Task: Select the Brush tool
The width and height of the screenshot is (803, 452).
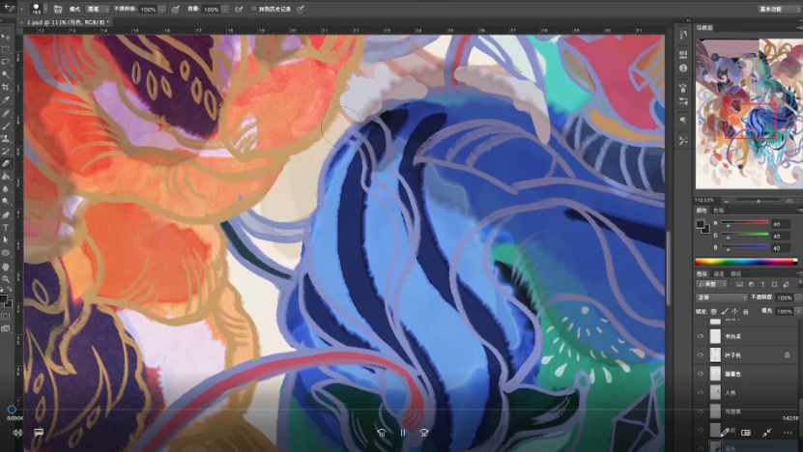Action: click(6, 126)
